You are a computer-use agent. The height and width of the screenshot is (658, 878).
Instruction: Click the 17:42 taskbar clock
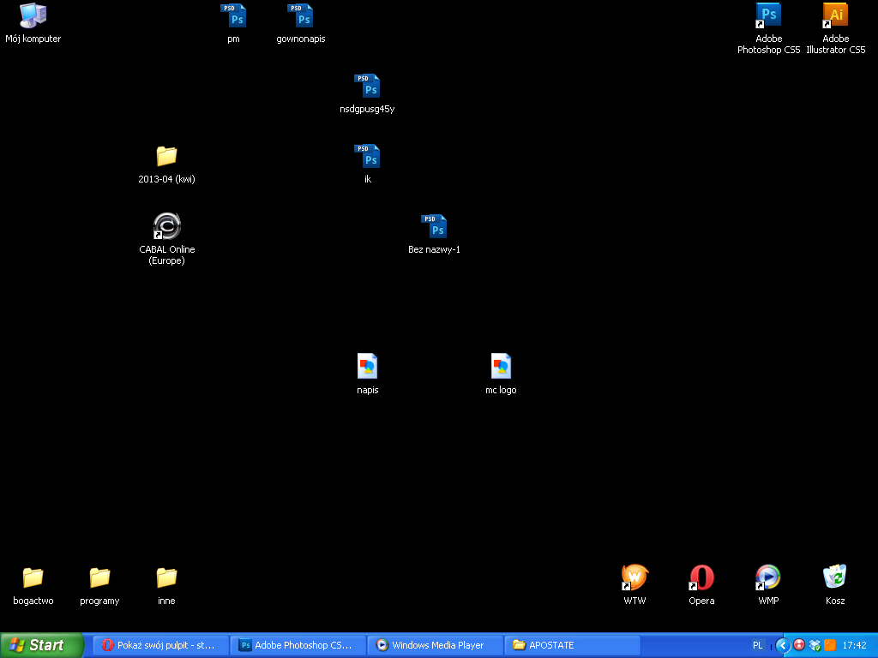click(x=855, y=645)
